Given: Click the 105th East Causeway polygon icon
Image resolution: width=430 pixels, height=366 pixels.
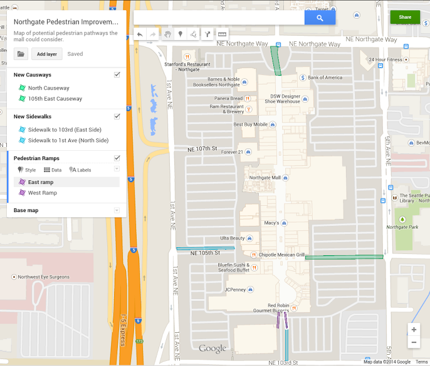Looking at the screenshot, I should [22, 99].
